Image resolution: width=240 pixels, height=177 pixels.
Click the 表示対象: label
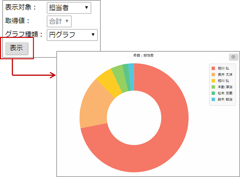point(21,7)
